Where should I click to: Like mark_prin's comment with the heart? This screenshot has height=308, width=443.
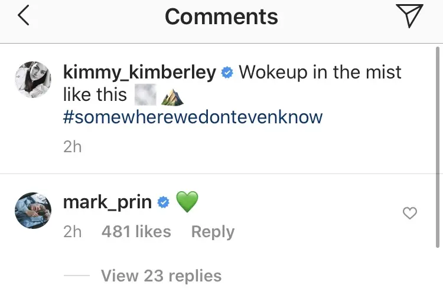tap(409, 214)
